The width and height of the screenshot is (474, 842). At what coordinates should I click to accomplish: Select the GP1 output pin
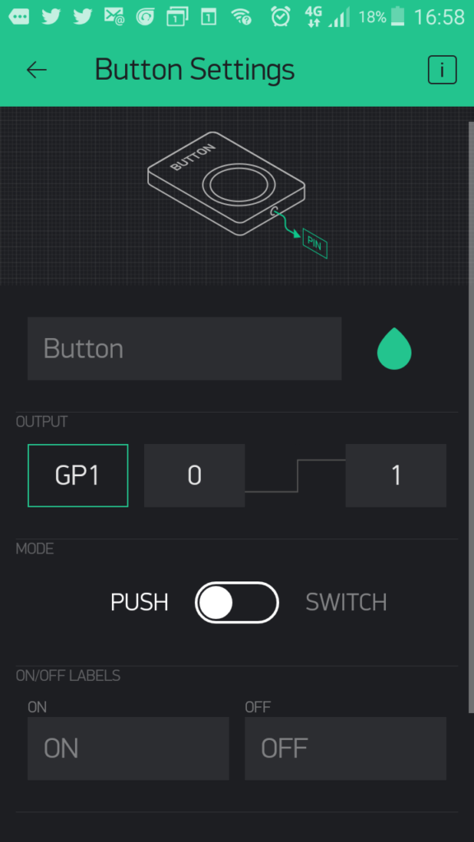coord(78,475)
